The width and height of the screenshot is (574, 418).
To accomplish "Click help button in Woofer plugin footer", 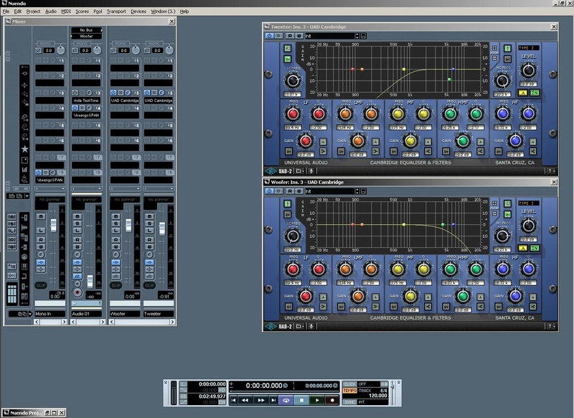I will [551, 326].
